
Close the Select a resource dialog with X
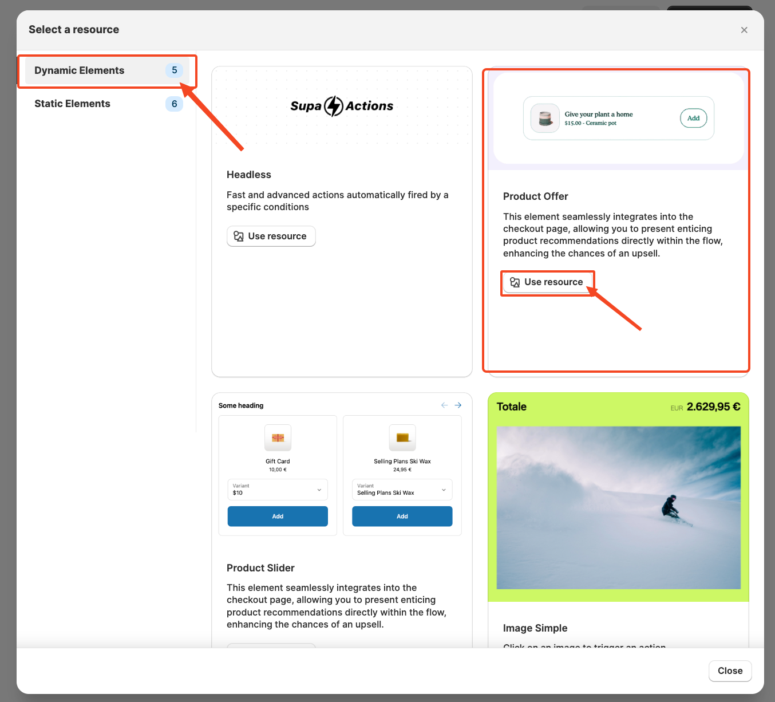pos(744,30)
